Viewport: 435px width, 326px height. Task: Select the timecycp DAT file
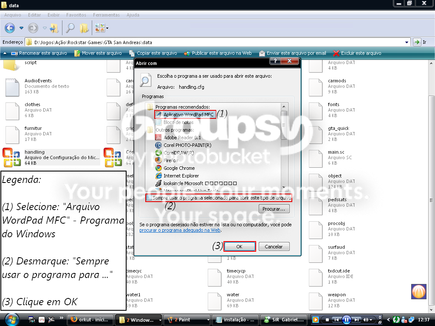231,277
